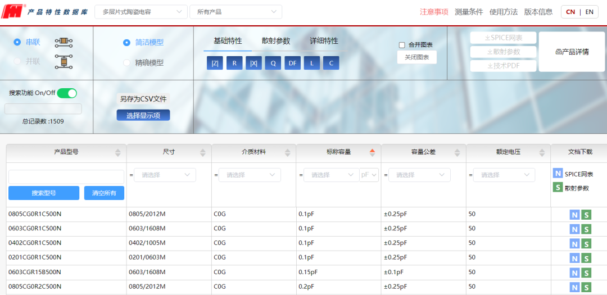
Task: Switch to the 详细特性 tab
Action: [x=324, y=41]
